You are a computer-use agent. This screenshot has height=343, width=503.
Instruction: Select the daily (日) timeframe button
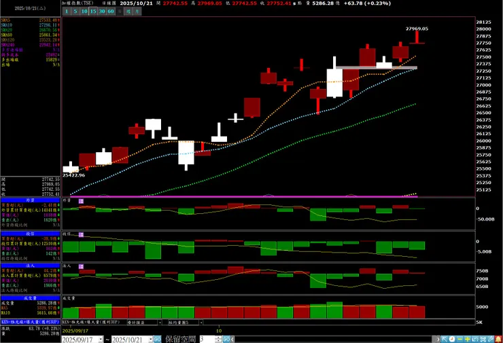pyautogui.click(x=120, y=12)
